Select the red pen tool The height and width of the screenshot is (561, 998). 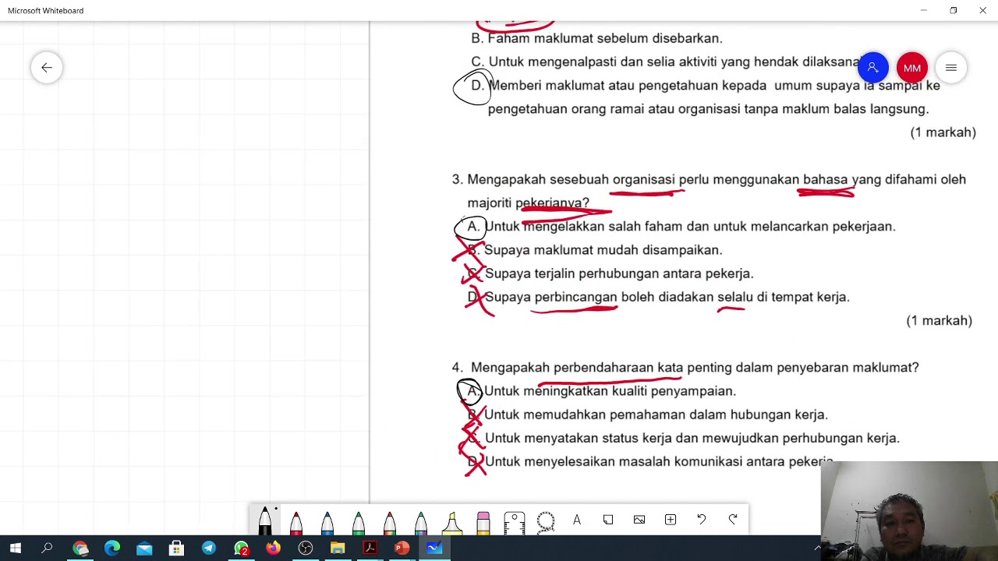tap(296, 521)
